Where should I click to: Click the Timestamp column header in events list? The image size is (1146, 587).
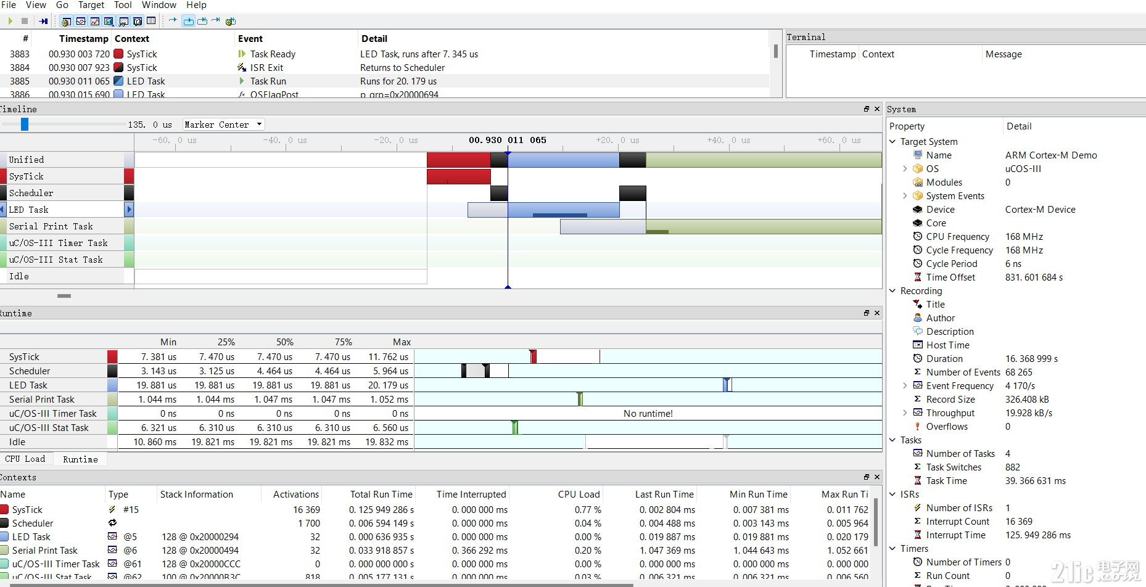pos(84,39)
